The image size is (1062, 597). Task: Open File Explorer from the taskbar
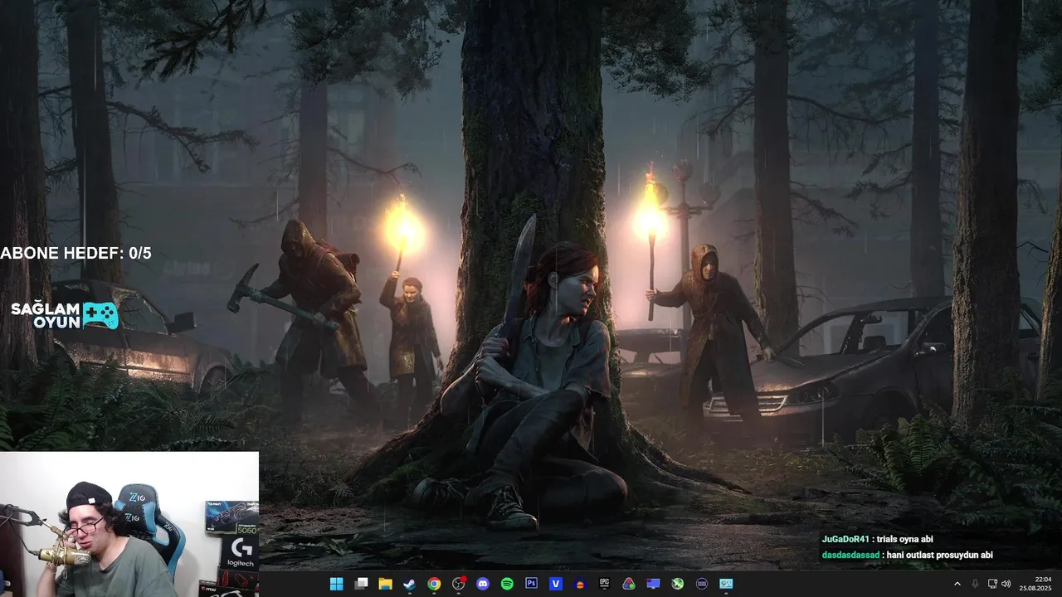tap(385, 584)
